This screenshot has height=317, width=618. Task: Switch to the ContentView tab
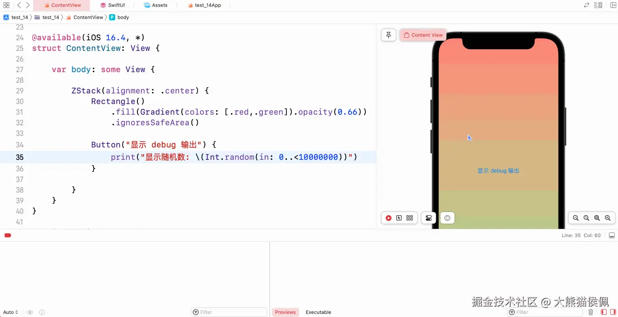[62, 5]
